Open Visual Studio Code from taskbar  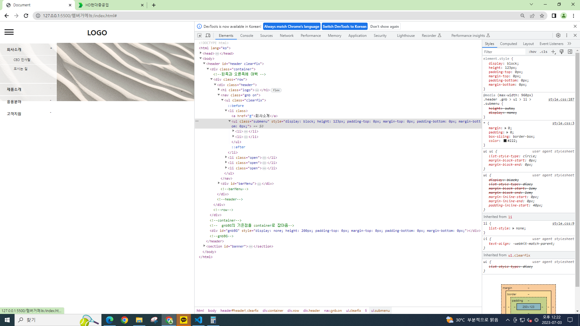click(198, 320)
